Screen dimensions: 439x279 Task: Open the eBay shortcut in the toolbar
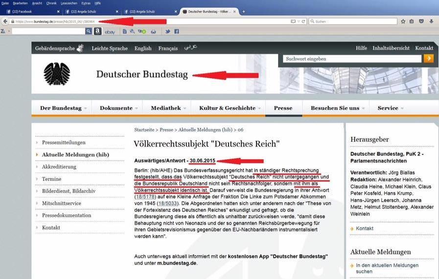point(110,32)
